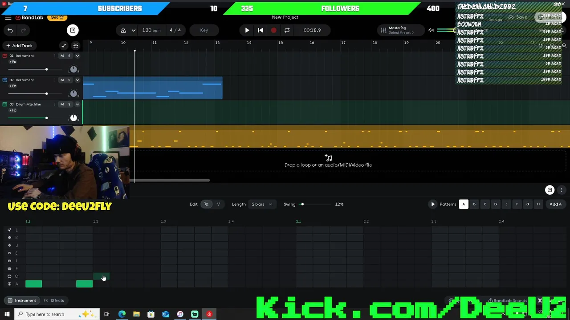Mute track 02 Instrument
This screenshot has height=320, width=570.
coord(62,80)
